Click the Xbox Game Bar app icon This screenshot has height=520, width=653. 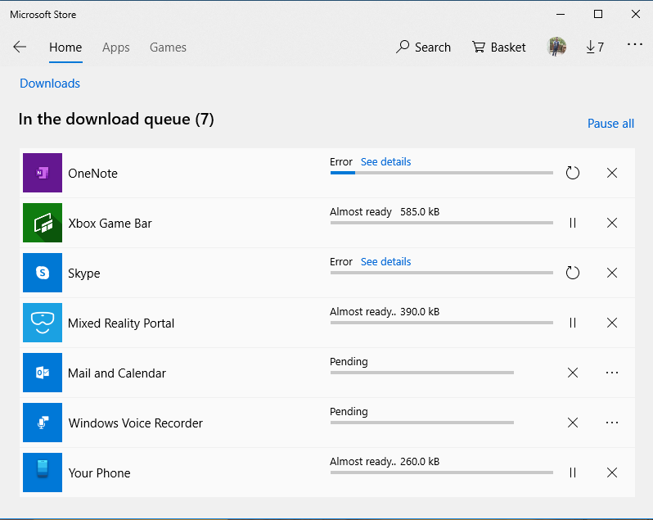tap(43, 223)
